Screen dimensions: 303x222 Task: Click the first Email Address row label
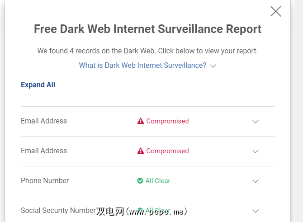44,121
